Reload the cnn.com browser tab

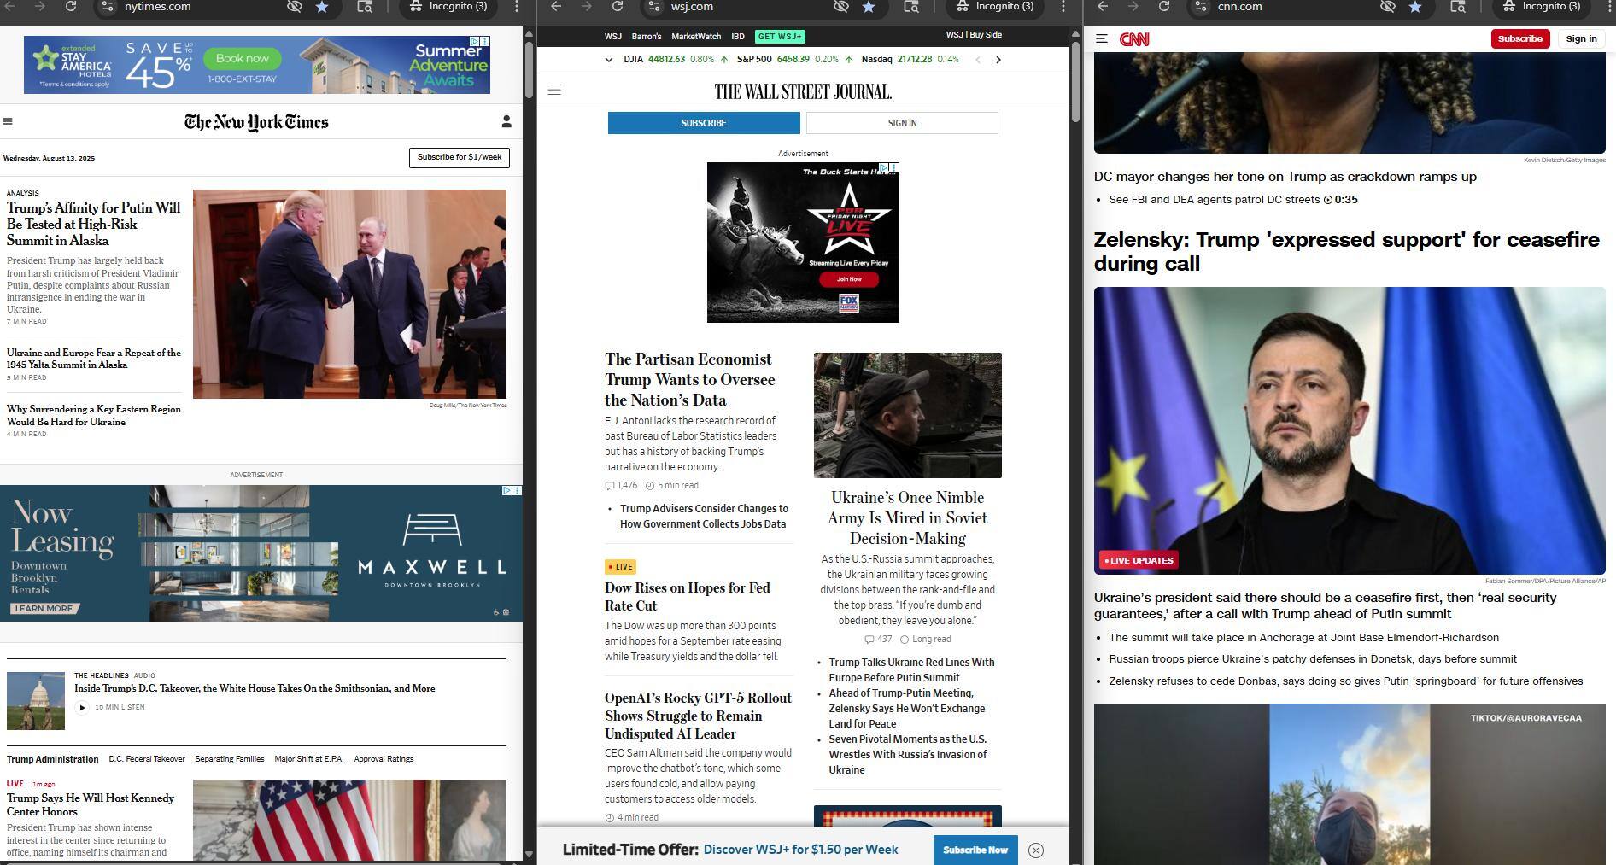(1163, 7)
